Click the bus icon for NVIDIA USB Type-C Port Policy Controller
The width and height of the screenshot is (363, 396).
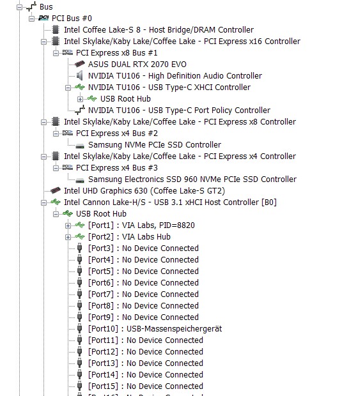click(x=80, y=110)
